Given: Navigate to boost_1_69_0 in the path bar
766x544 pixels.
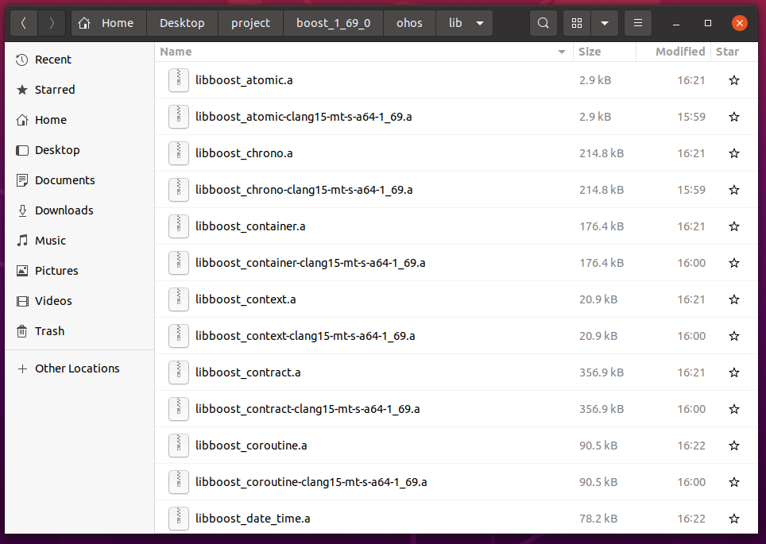Looking at the screenshot, I should 333,23.
